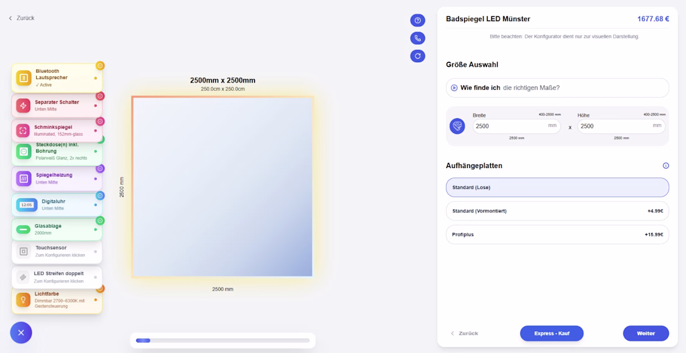Viewport: 686px width, 353px height.
Task: Click the 'Unten Mitte' text under Spiegelheizung
Action: pos(46,182)
